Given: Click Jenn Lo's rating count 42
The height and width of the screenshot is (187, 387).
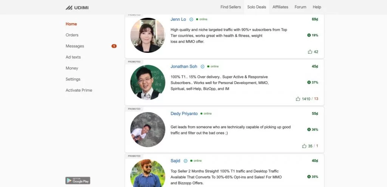Looking at the screenshot, I should coord(316,52).
